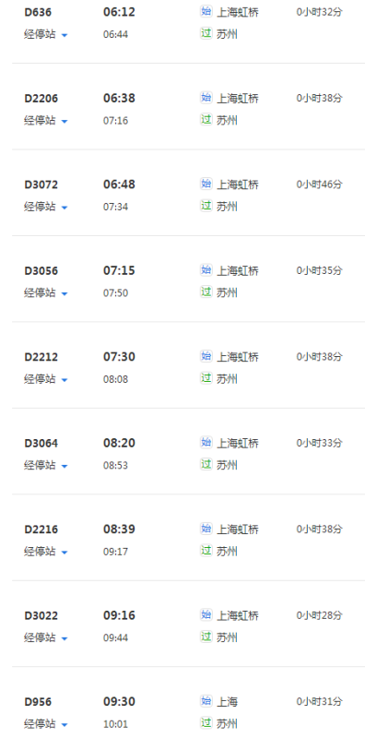Expand 经停站 stops list for D636
The image size is (365, 738).
pos(46,34)
